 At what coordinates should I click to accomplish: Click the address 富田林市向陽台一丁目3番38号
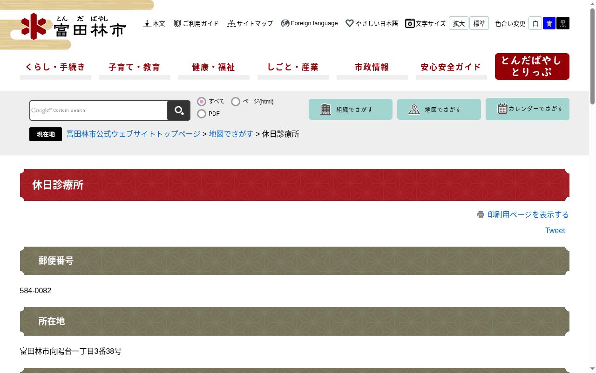coord(71,351)
